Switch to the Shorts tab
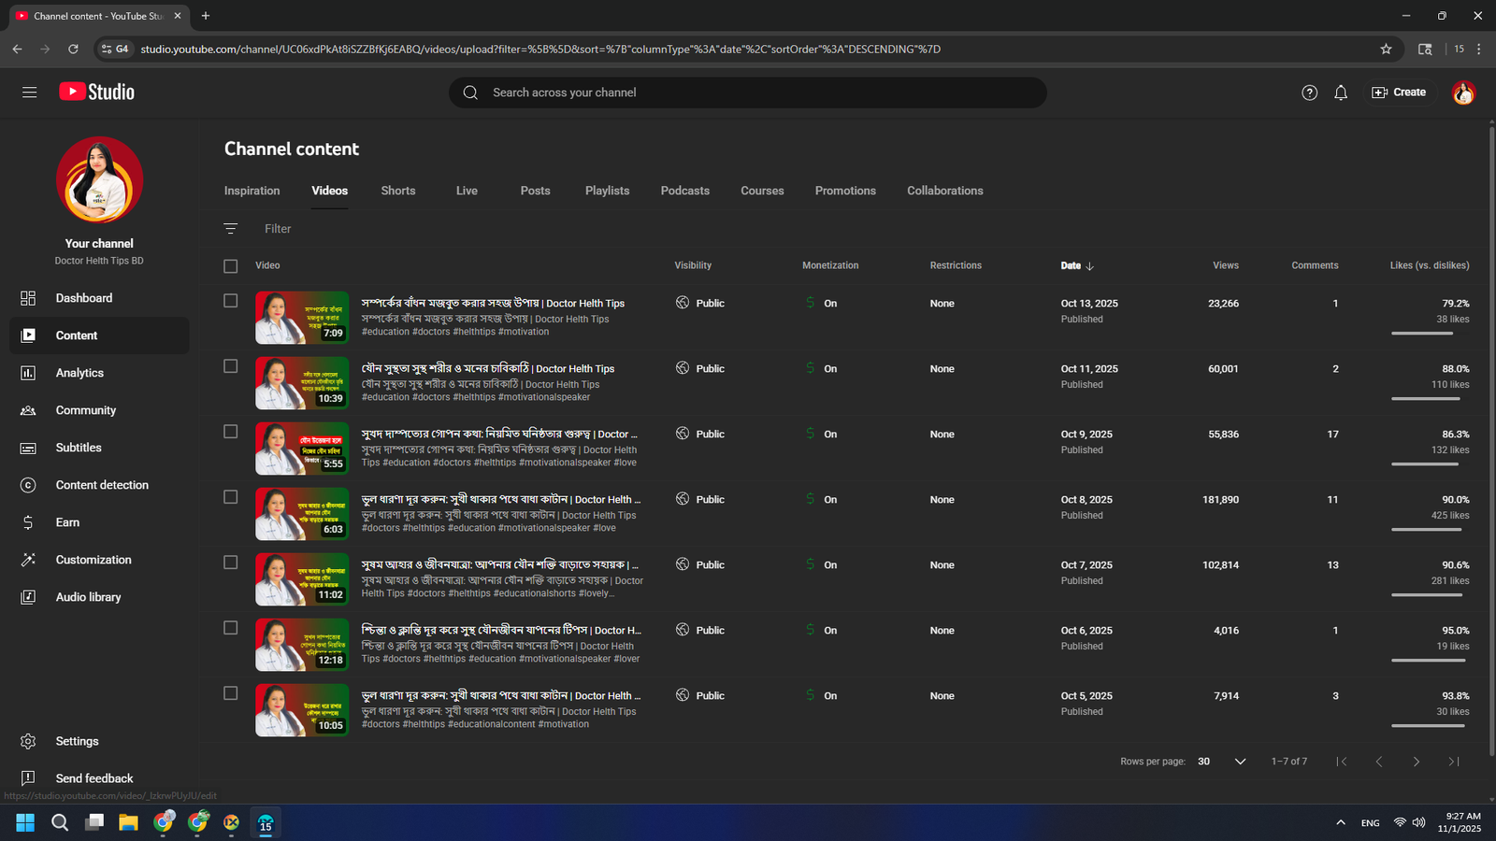1496x841 pixels. (397, 191)
